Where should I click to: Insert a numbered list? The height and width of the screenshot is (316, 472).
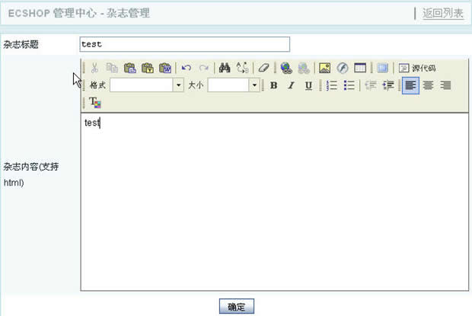point(331,85)
